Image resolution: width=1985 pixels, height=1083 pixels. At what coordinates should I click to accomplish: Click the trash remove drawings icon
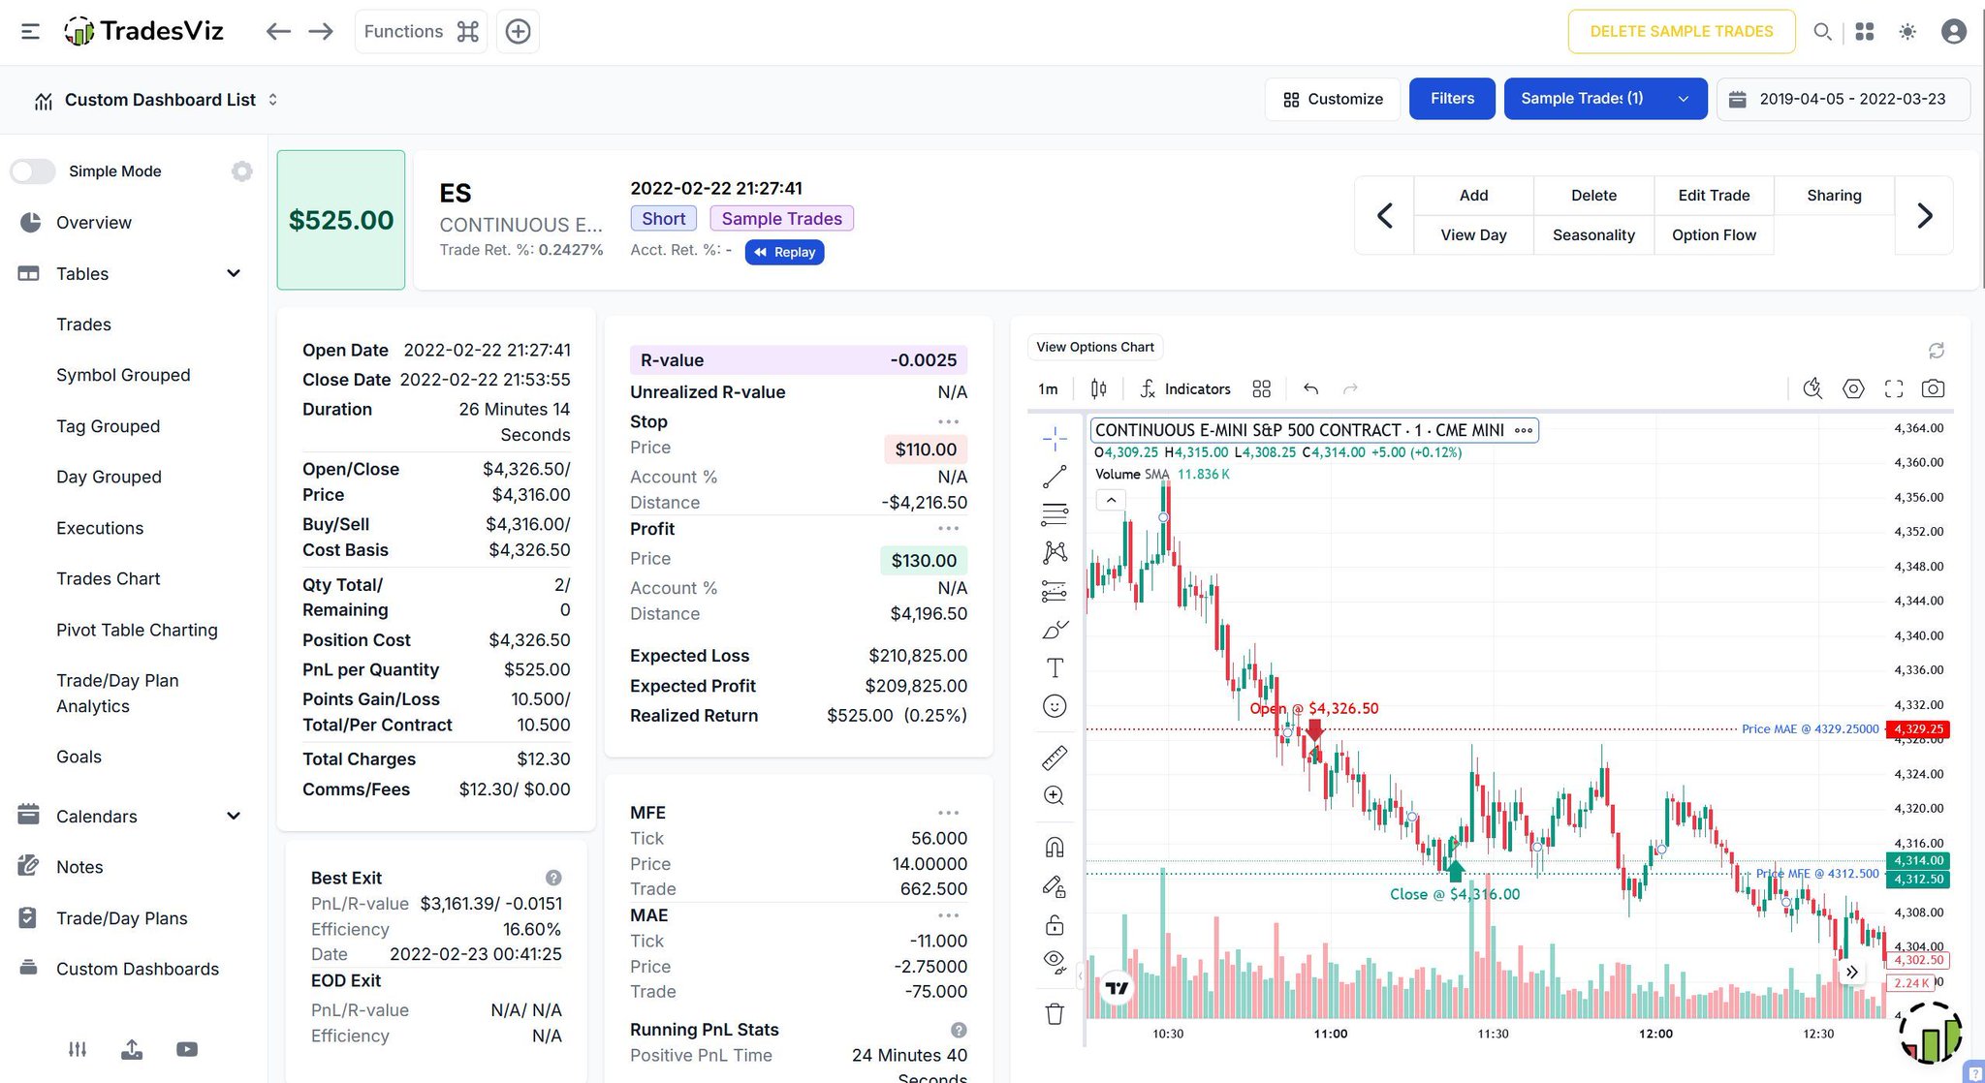[x=1055, y=1014]
